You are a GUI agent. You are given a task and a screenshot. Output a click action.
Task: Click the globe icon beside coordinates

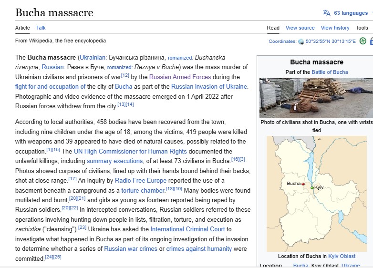coord(301,41)
